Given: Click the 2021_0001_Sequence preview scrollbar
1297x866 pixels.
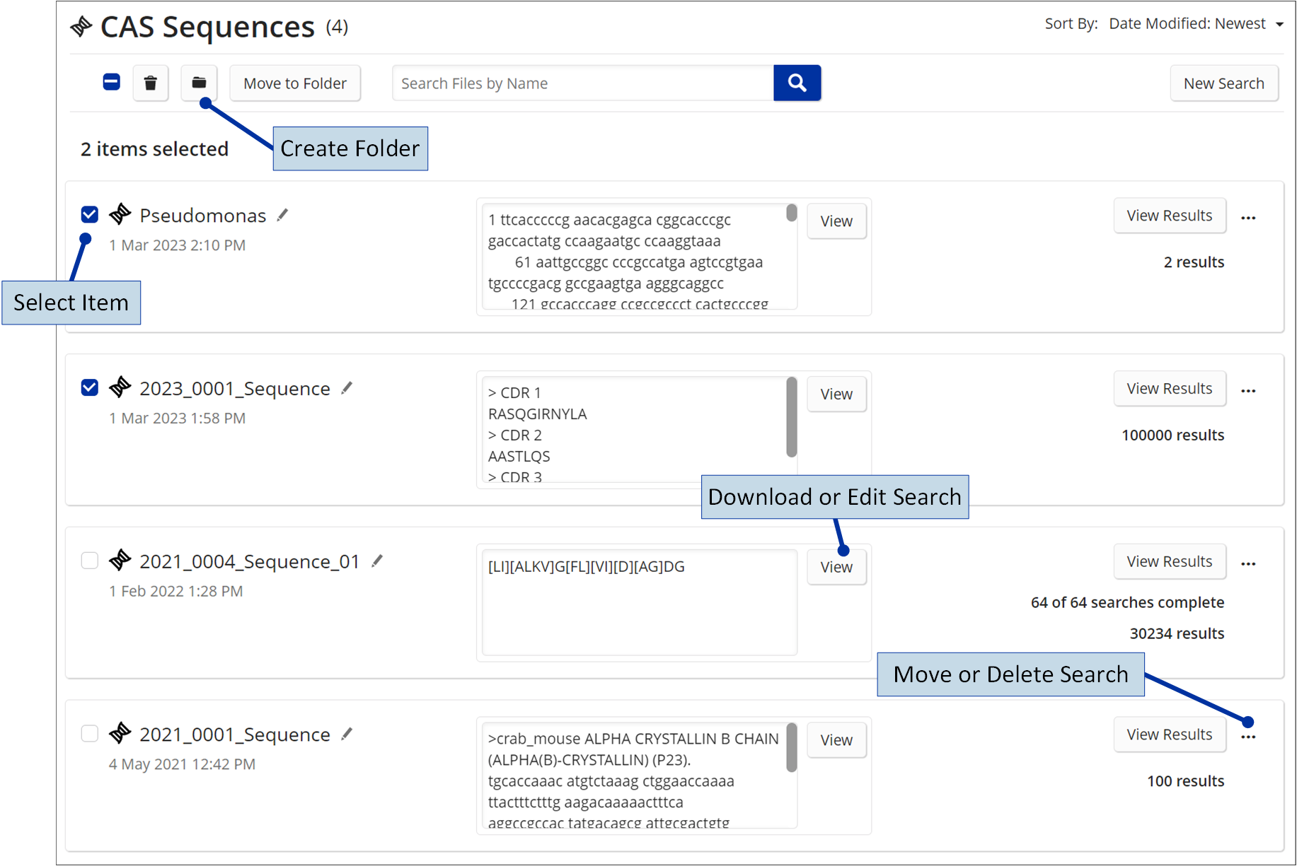Looking at the screenshot, I should coord(792,747).
